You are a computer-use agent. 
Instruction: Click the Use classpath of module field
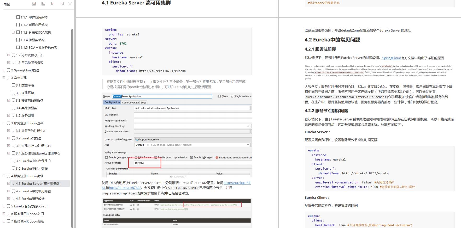(193, 139)
